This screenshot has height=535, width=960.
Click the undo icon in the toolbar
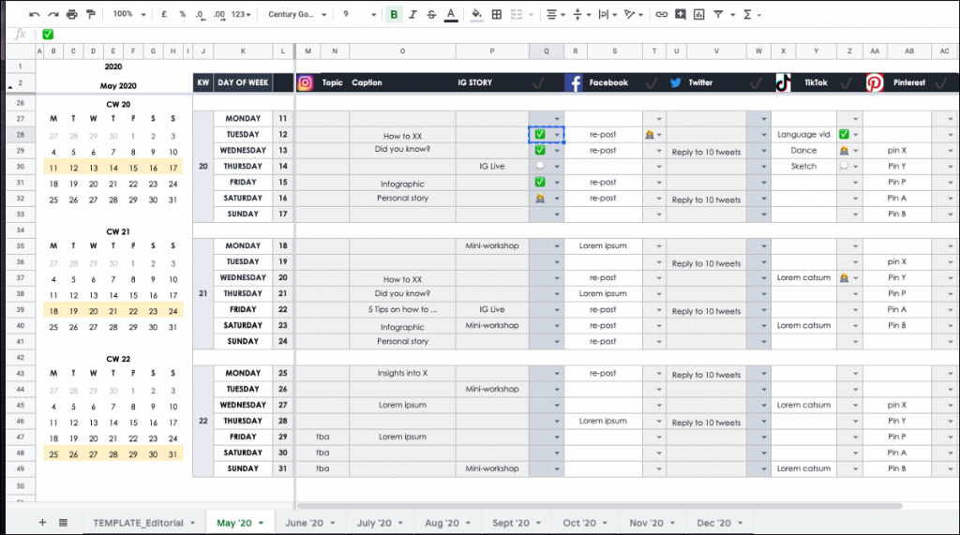click(35, 15)
